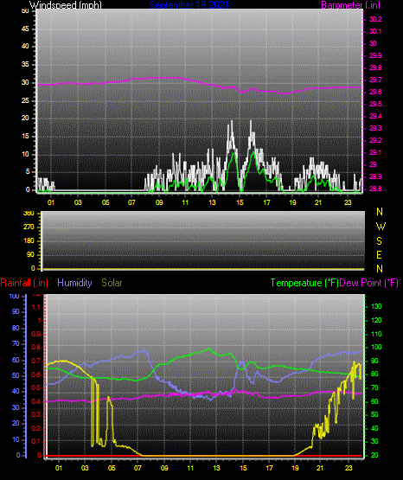Click hour 13 on the bottom chart axis

(216, 468)
